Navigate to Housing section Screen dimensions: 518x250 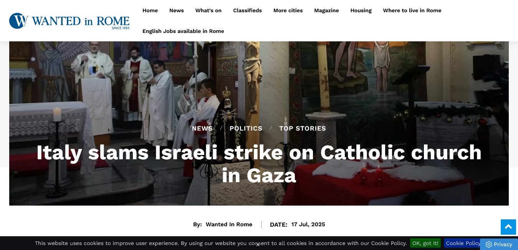(361, 10)
